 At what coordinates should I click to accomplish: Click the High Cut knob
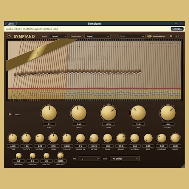click(60, 156)
